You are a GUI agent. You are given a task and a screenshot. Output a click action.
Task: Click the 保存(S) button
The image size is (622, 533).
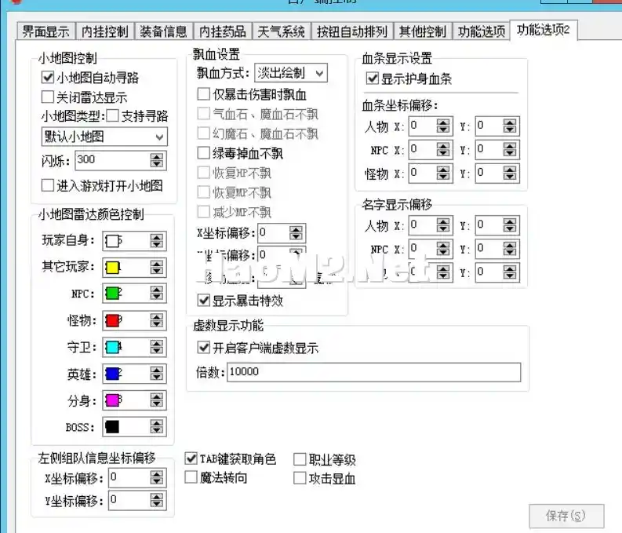[566, 516]
